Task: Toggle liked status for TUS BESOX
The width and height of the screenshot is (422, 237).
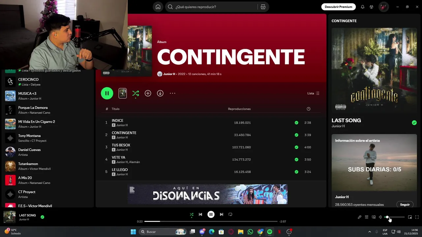Action: (x=296, y=147)
